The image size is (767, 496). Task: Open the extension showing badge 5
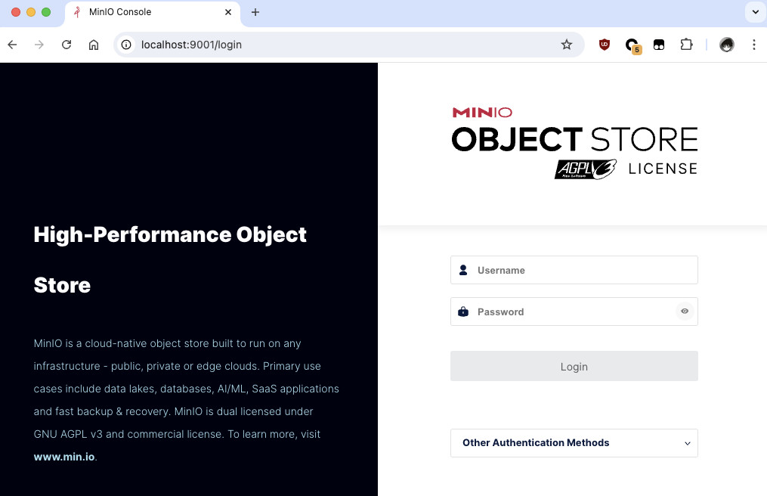633,45
